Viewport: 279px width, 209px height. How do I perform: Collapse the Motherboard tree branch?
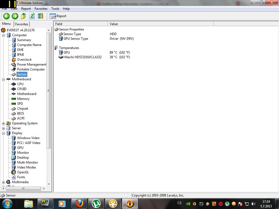coord(3,79)
